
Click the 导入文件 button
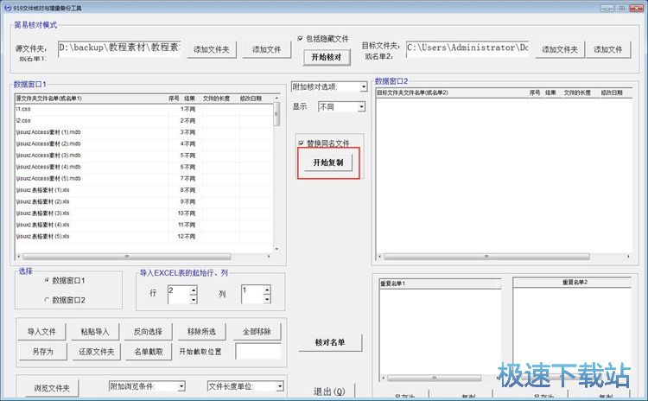(x=41, y=332)
